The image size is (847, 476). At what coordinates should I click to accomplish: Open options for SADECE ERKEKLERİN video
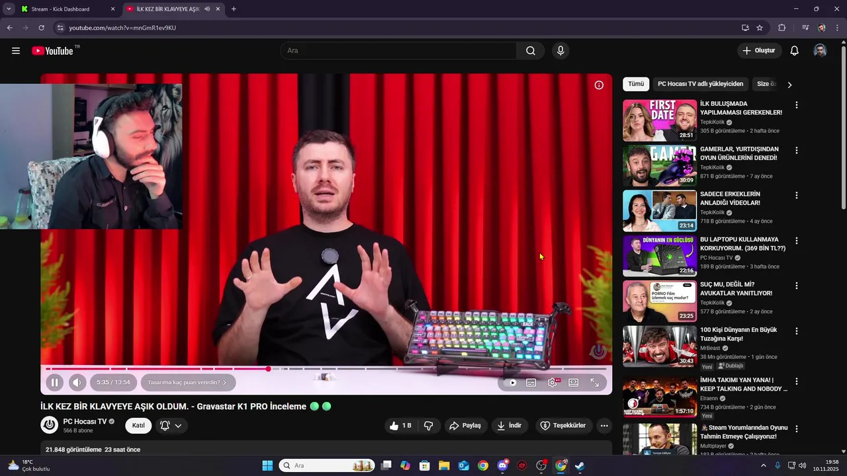(797, 196)
